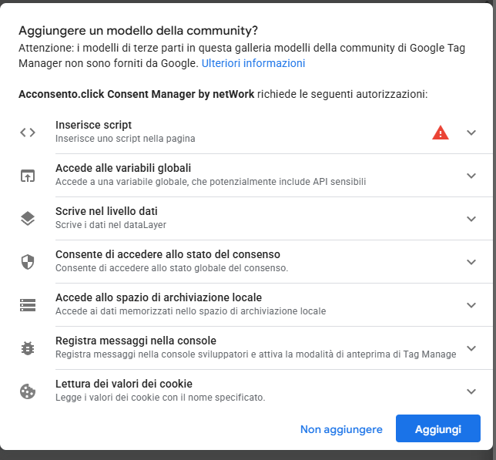This screenshot has width=496, height=460.
Task: Expand Scrive nel livello dati chevron
Action: tap(471, 219)
